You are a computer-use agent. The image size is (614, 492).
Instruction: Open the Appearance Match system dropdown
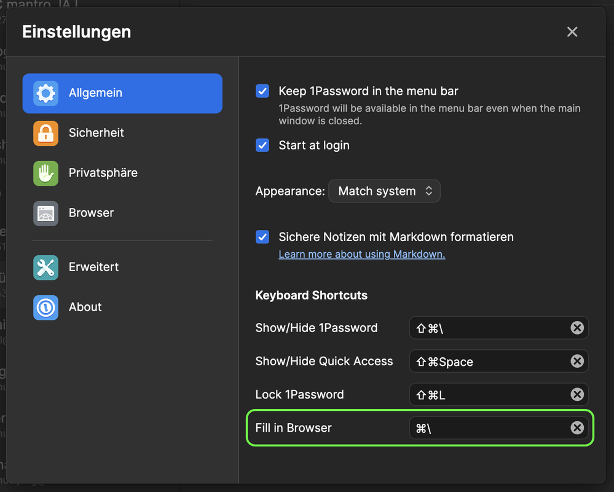[x=384, y=191]
